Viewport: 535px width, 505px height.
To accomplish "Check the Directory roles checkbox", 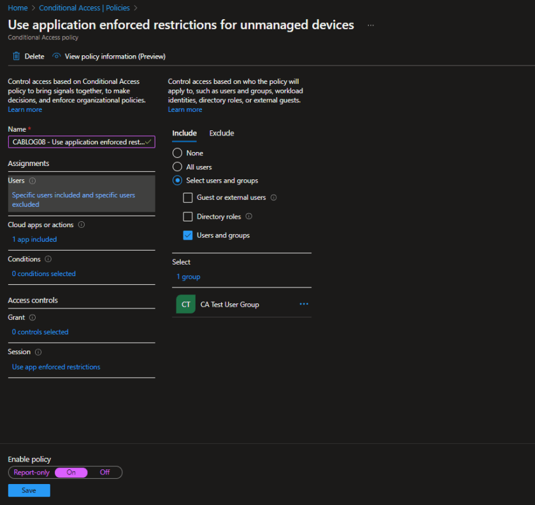I will pos(187,216).
